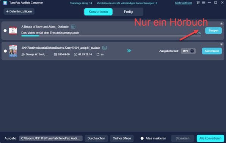Click the author pen icon beside George W. Bush
The image size is (226, 143).
click(23, 54)
